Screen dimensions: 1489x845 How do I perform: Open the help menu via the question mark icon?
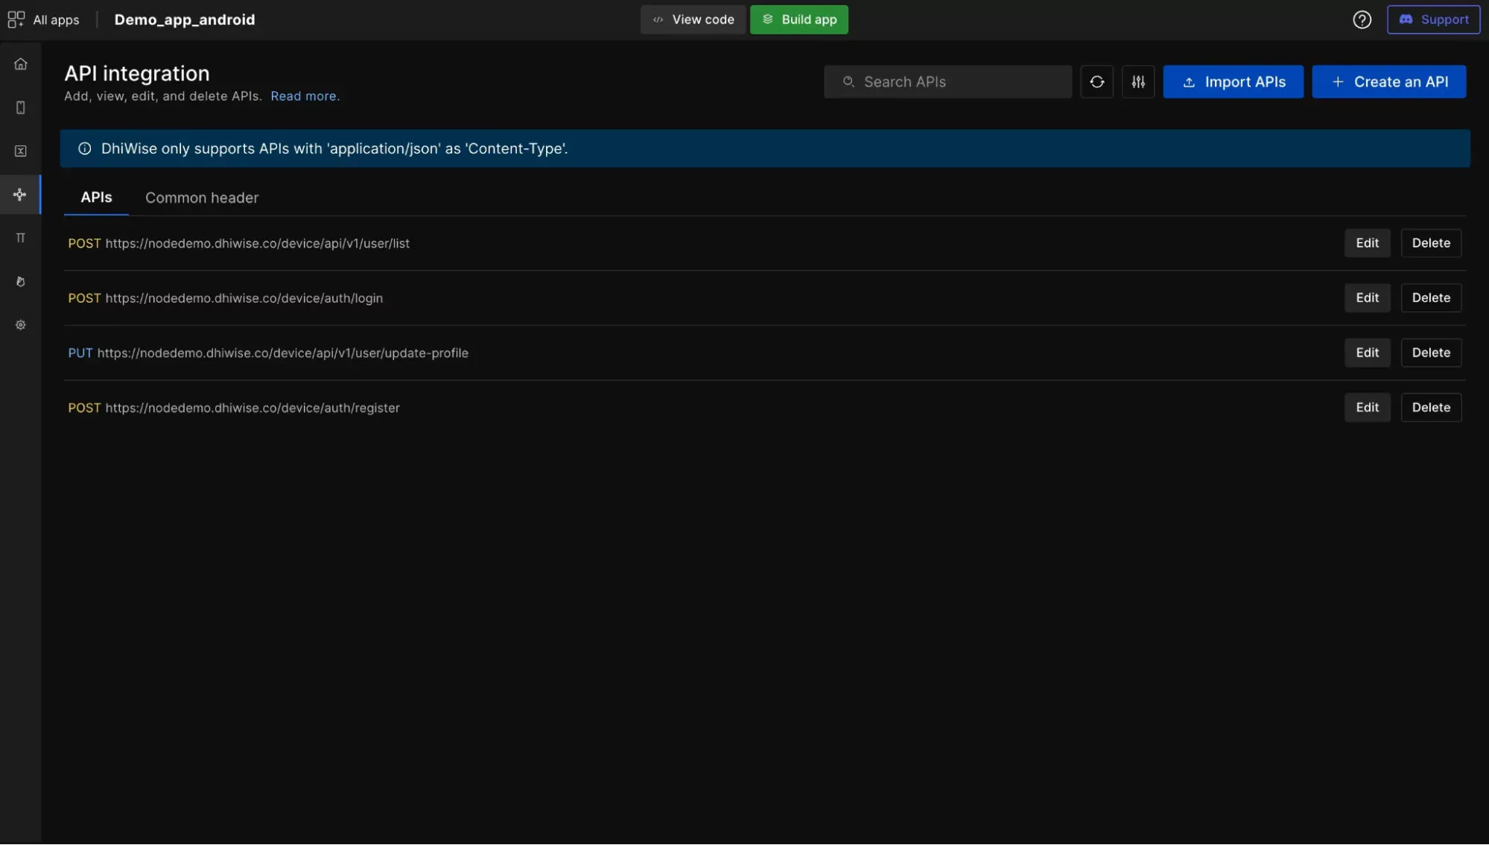point(1362,19)
